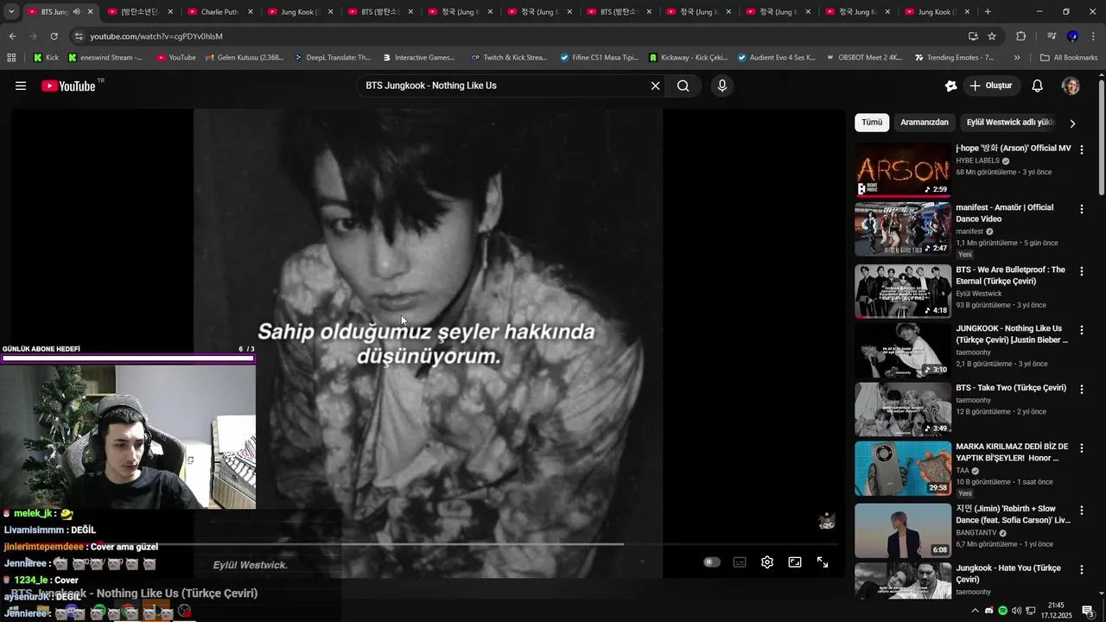Open title 'BTS - Take Two (Türkçe Çeviri)'
Screen dimensions: 1106x622
pos(1011,388)
